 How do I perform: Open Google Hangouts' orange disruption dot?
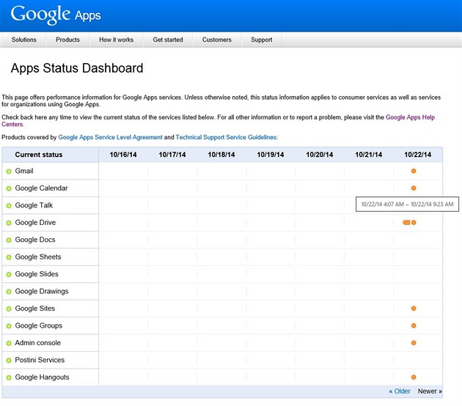click(414, 377)
